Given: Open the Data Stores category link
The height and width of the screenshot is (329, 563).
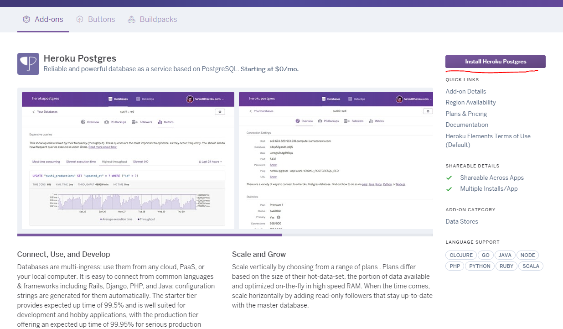Looking at the screenshot, I should pyautogui.click(x=462, y=221).
